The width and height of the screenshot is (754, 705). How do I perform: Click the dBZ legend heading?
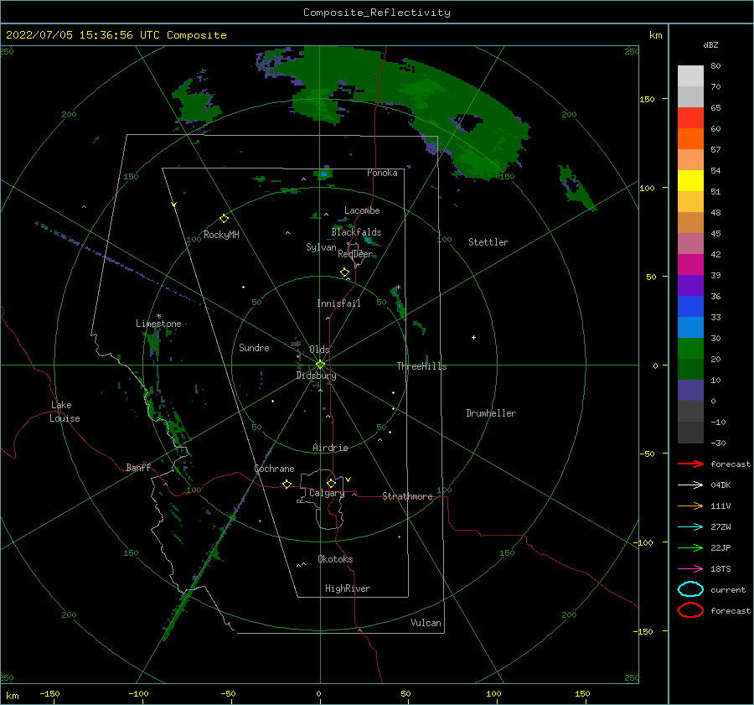[710, 44]
